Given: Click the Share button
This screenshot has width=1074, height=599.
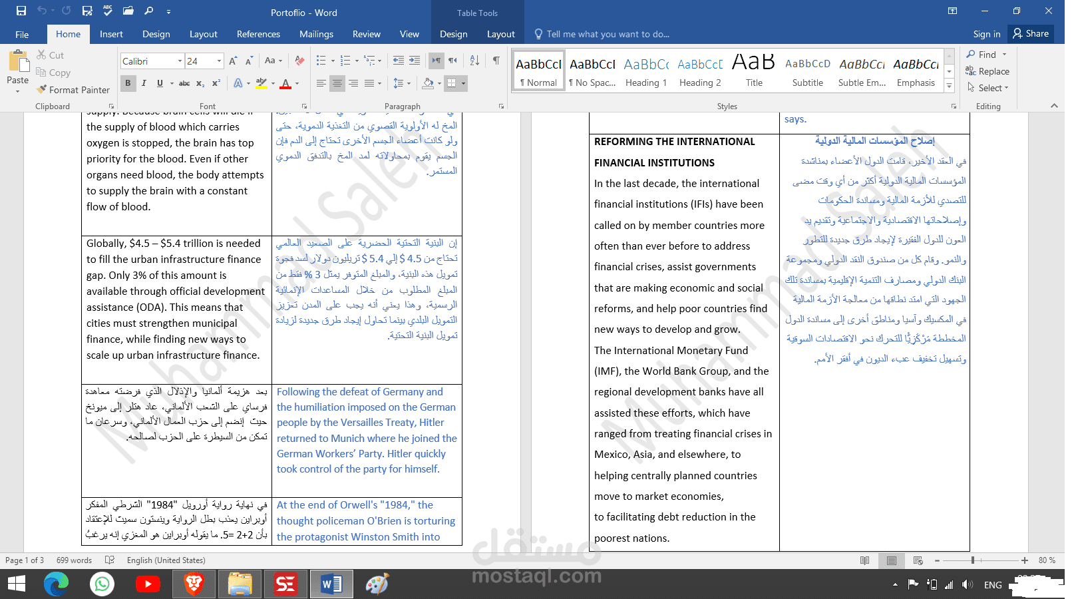Looking at the screenshot, I should coord(1031,33).
